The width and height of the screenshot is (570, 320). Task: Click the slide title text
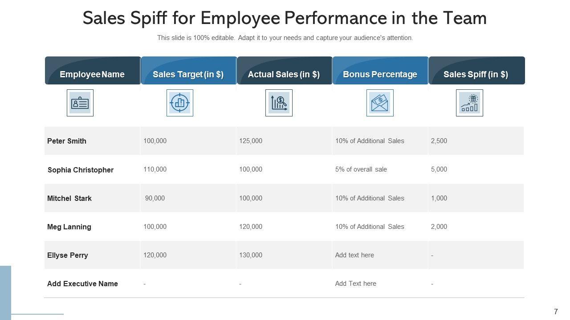pos(285,18)
